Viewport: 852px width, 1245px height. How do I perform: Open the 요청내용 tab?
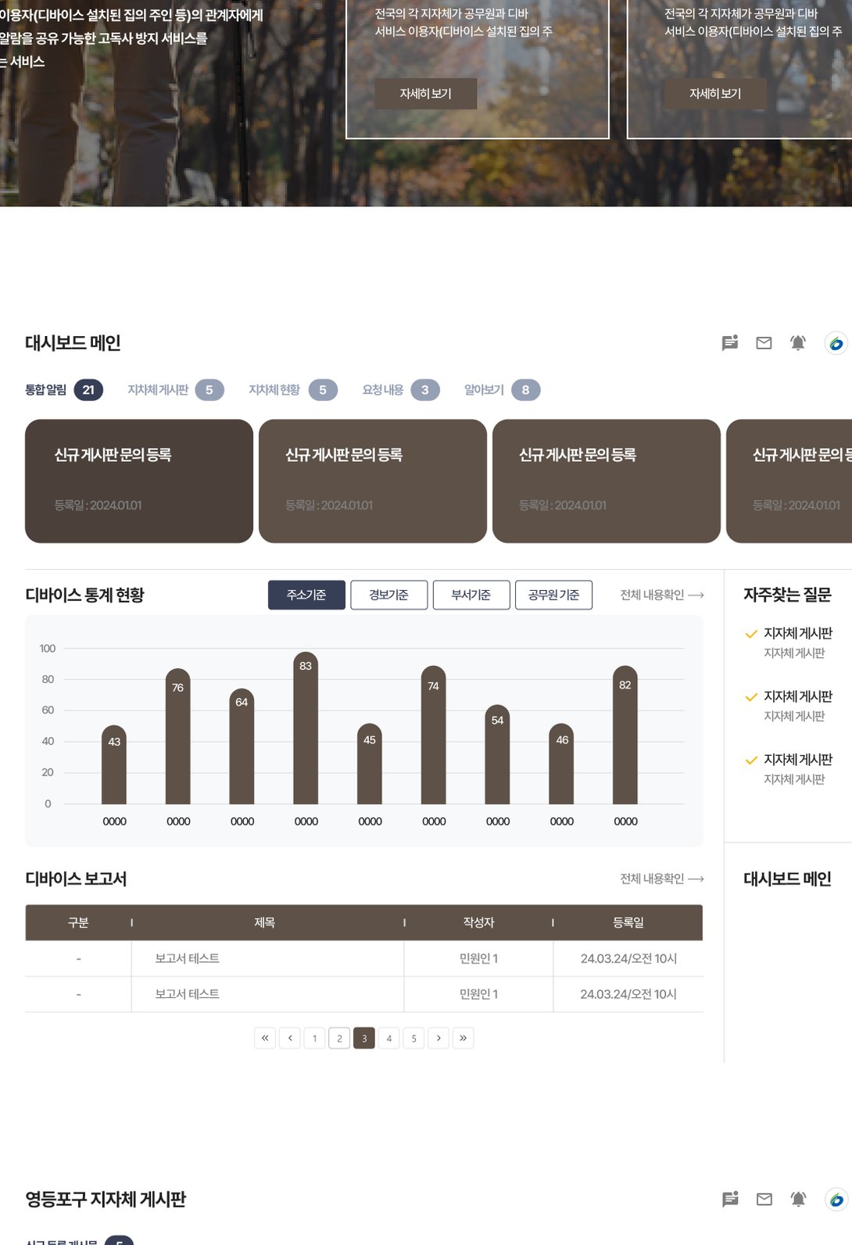pyautogui.click(x=401, y=390)
